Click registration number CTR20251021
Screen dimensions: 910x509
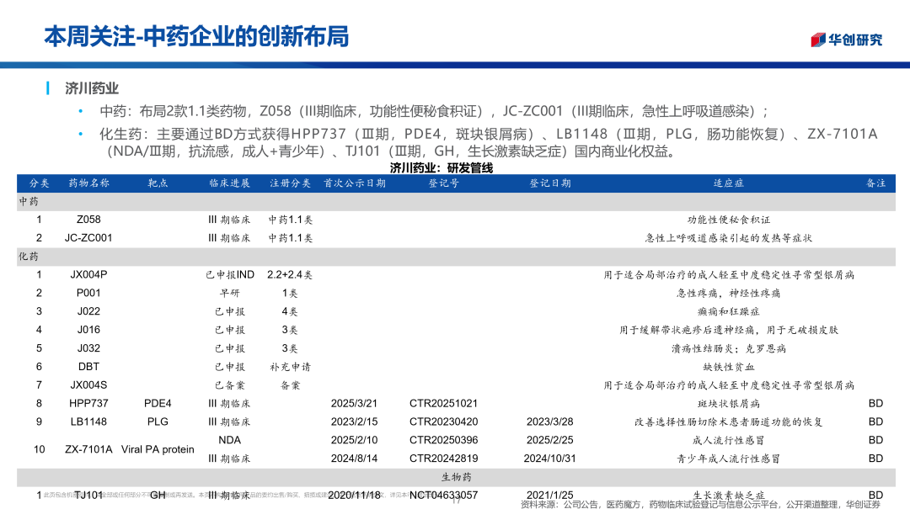(x=443, y=404)
